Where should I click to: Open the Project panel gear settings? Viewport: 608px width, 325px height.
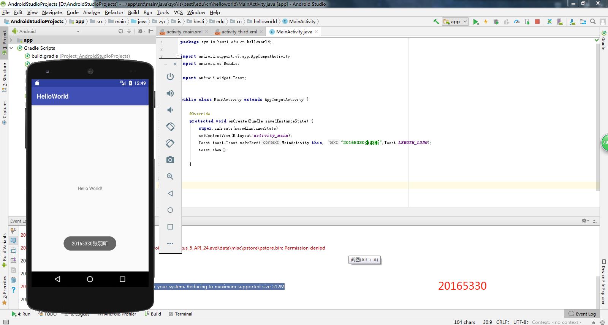(x=141, y=31)
